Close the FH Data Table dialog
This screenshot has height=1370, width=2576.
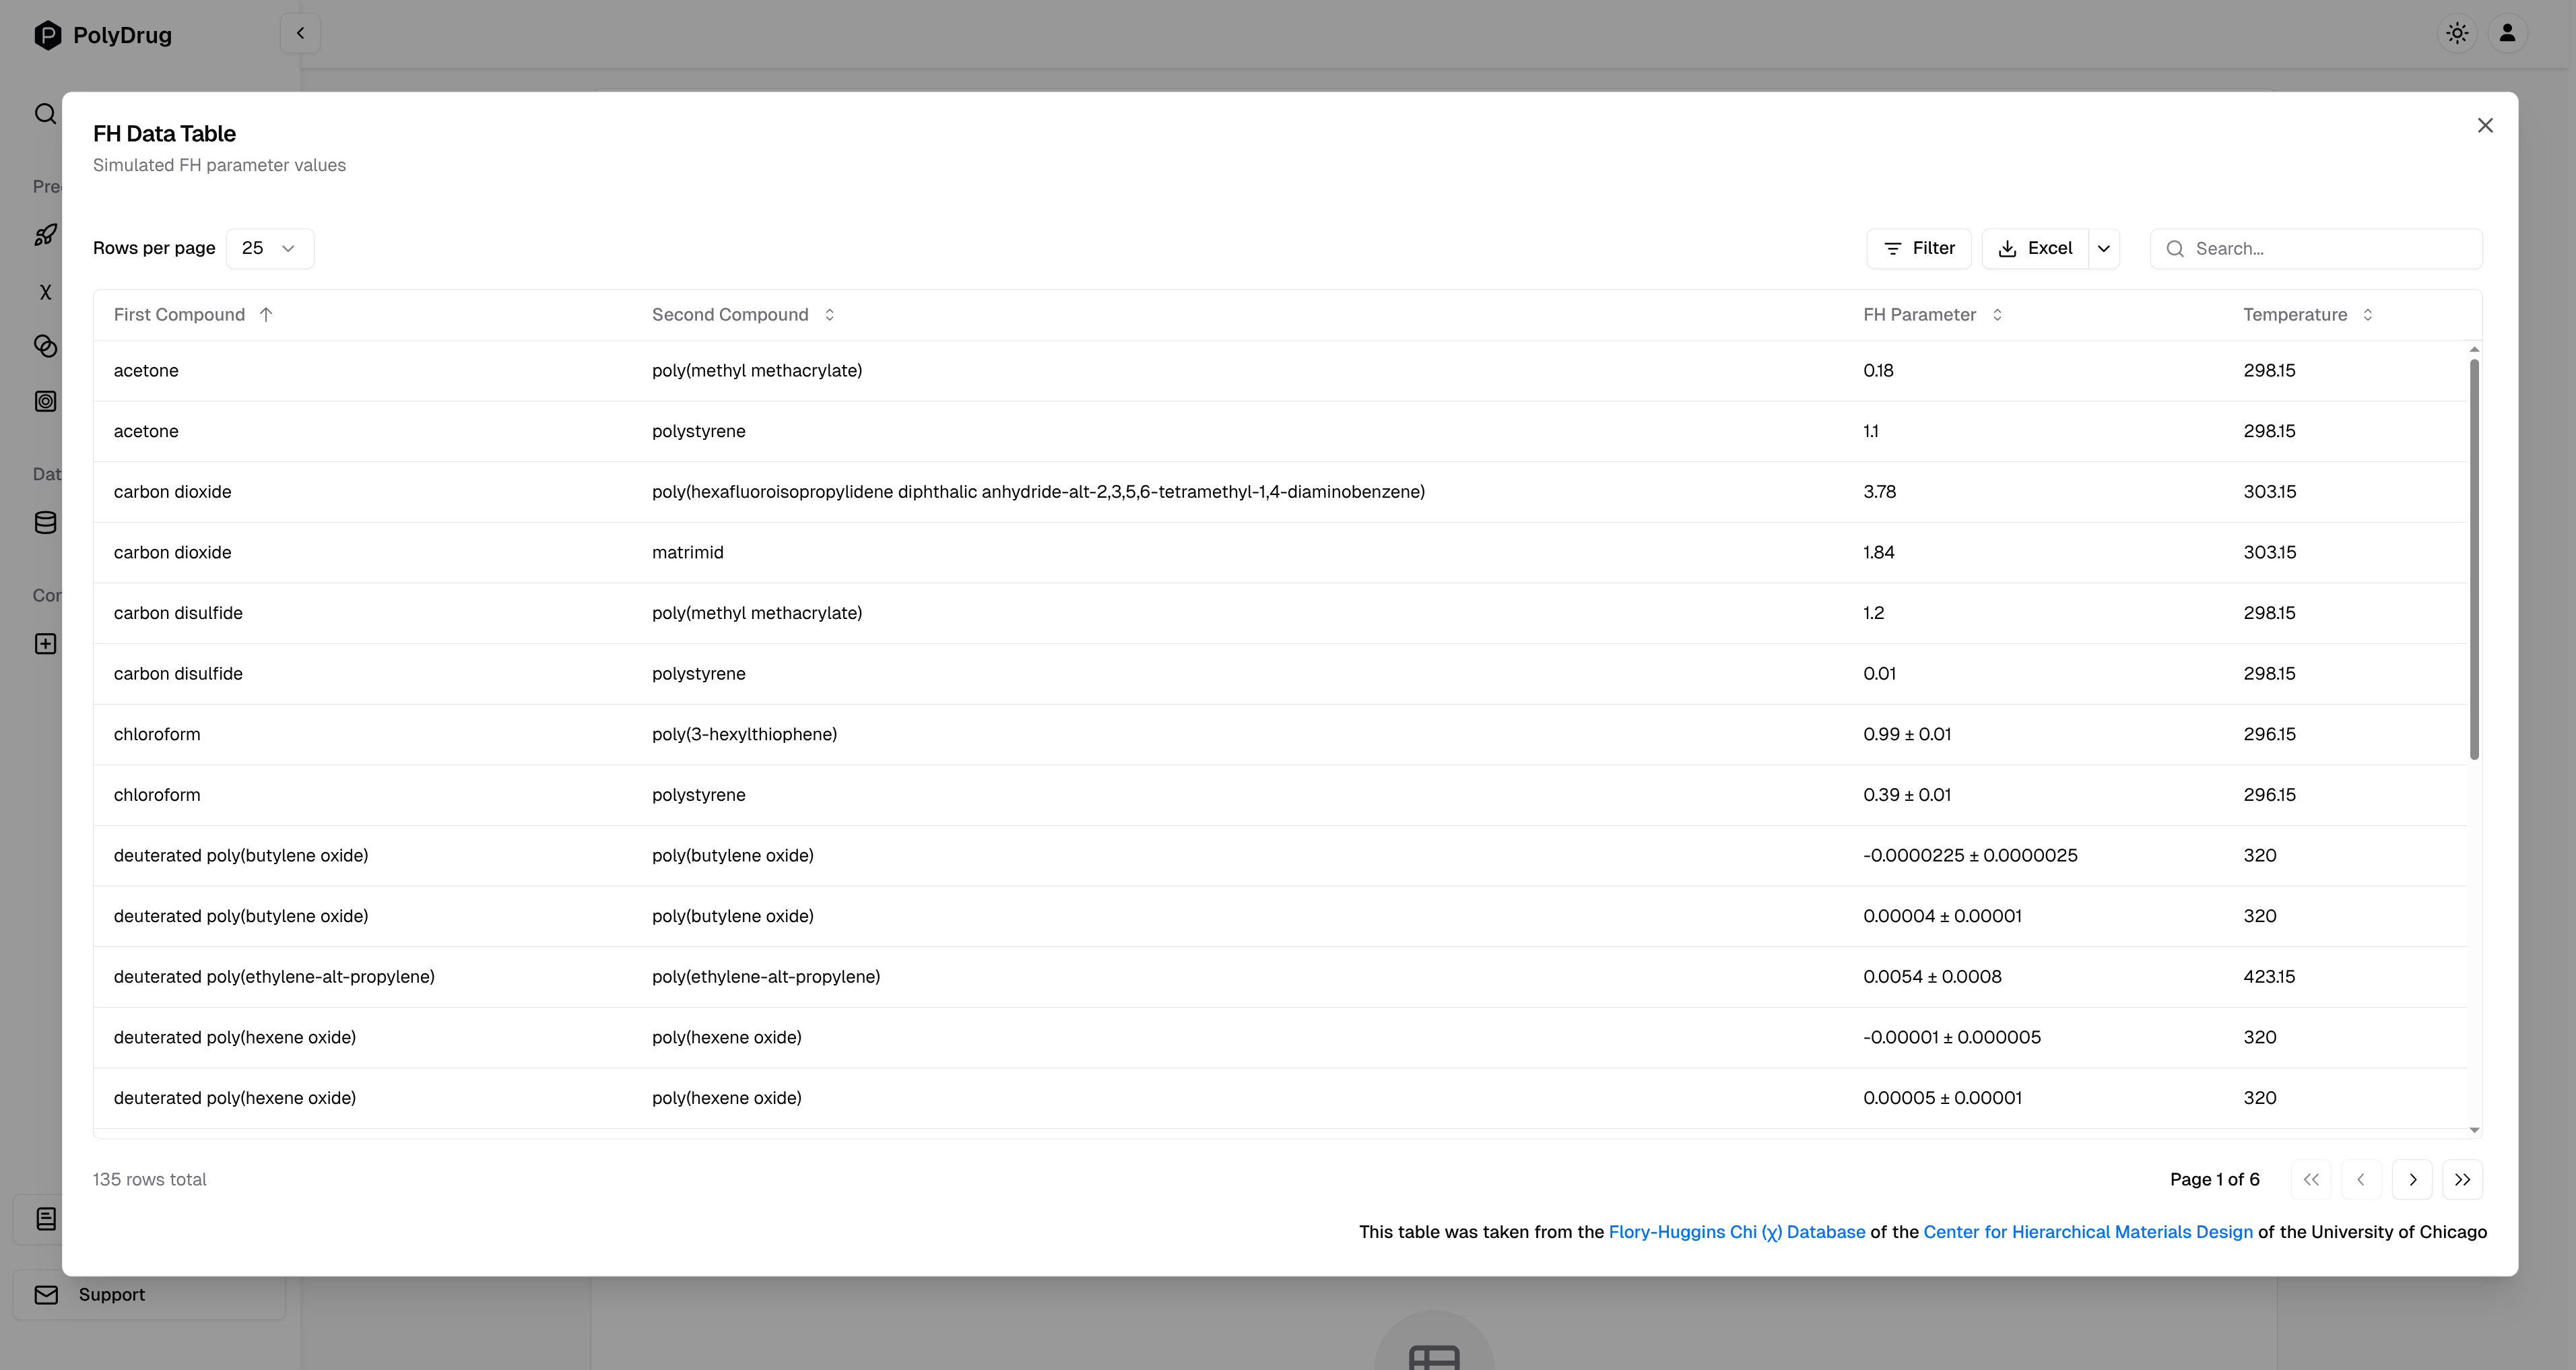2485,126
